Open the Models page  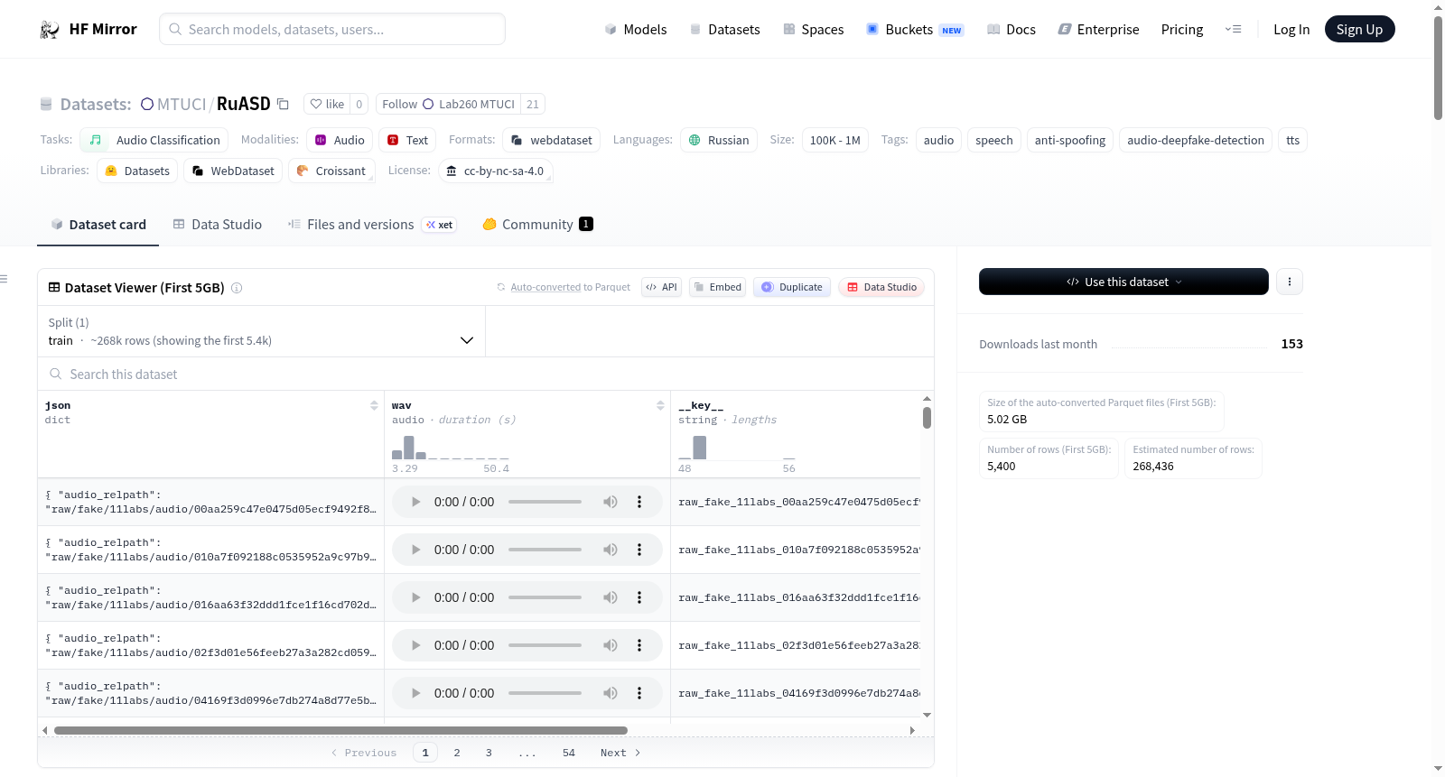(636, 29)
